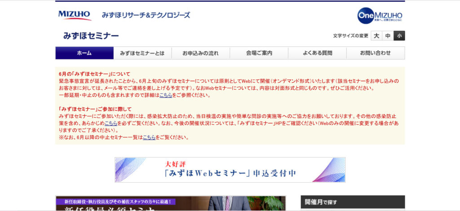Follow こちら link to cancelled seminar list
This screenshot has height=211, width=460.
(x=149, y=137)
